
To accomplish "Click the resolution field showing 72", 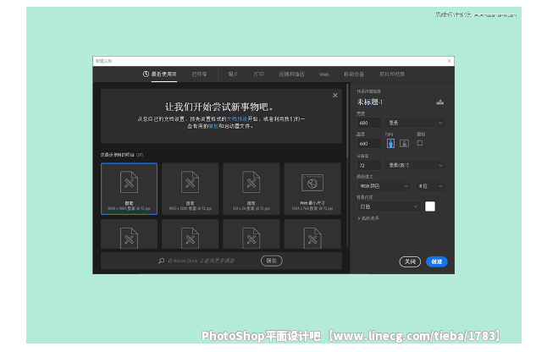I will click(369, 165).
